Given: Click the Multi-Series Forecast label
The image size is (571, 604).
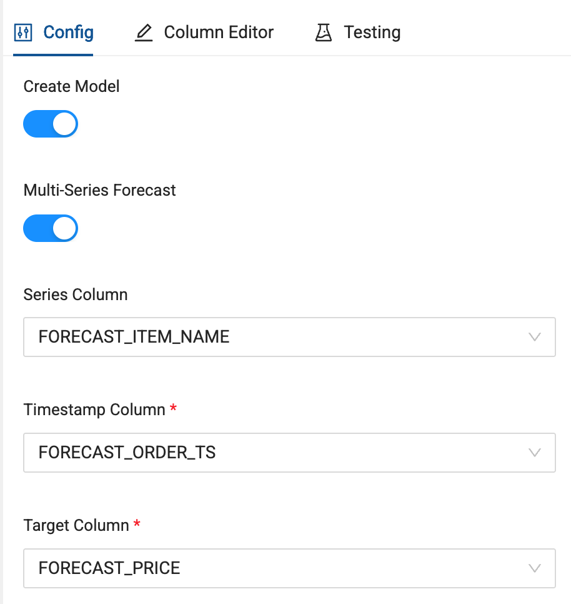Looking at the screenshot, I should click(x=100, y=190).
